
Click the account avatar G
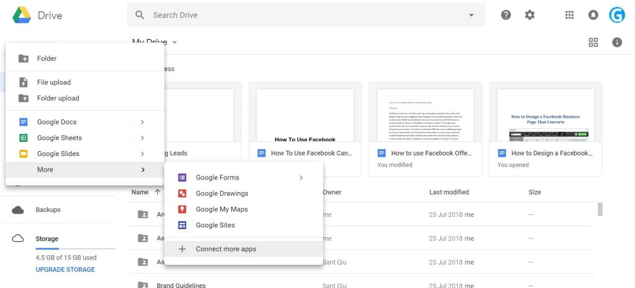[x=617, y=15]
